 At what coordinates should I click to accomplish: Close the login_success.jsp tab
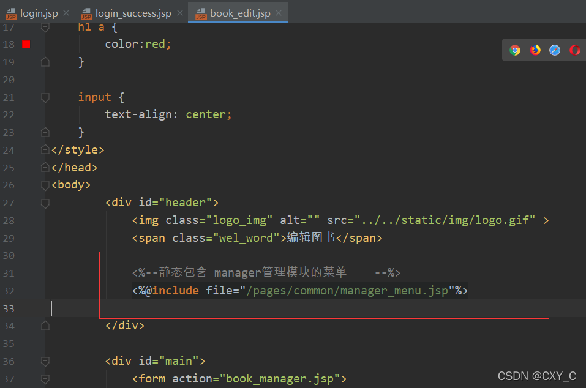pos(180,13)
